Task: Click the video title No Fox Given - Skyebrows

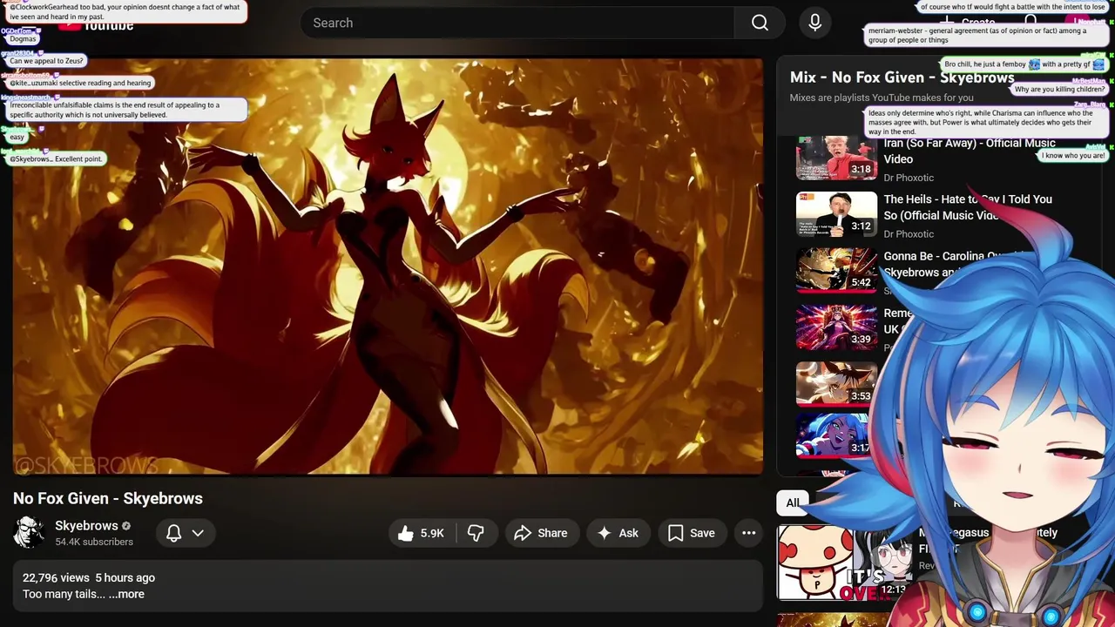Action: [108, 498]
